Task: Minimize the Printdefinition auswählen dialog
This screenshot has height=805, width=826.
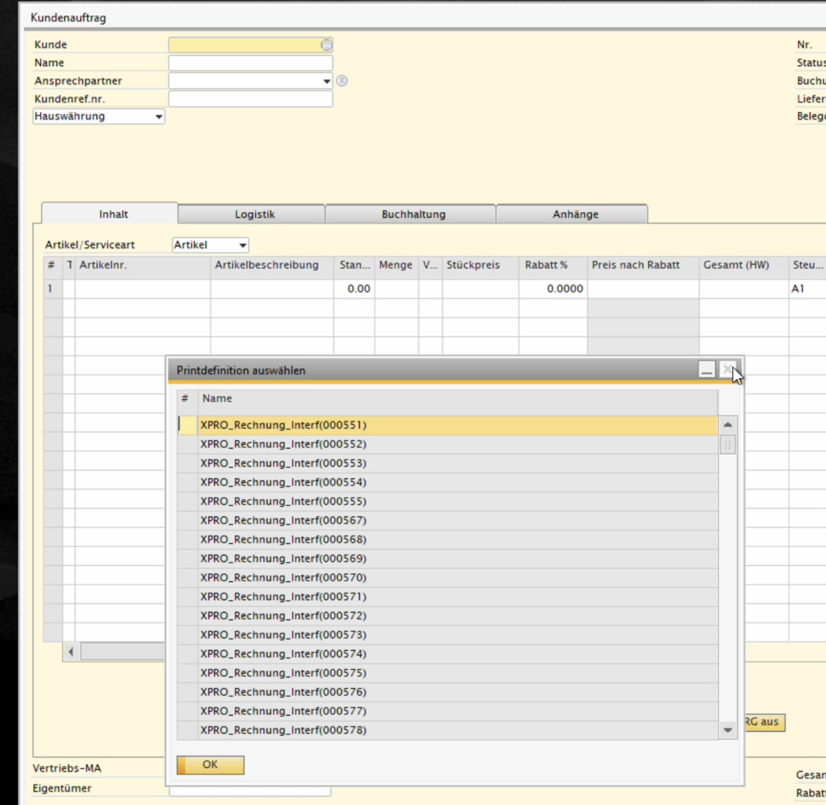Action: pyautogui.click(x=707, y=370)
